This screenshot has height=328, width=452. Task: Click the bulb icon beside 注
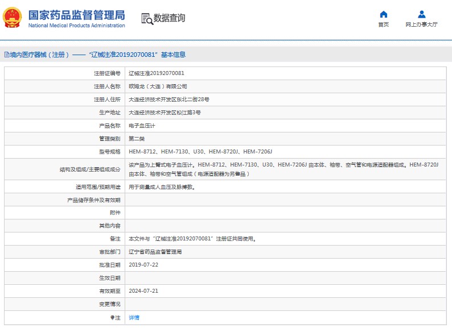click(112, 318)
